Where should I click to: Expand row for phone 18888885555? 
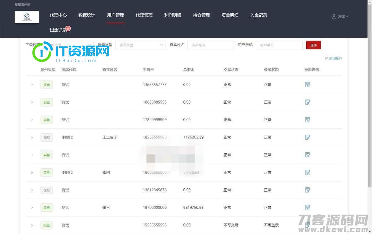[x=32, y=102]
